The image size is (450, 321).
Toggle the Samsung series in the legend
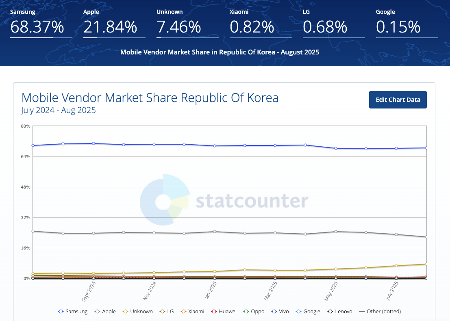coord(73,312)
